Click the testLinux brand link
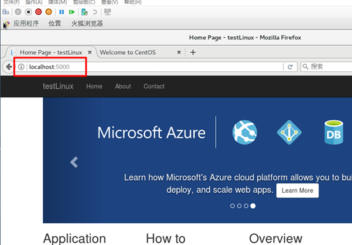Screen dimensions: 352x245 tap(58, 86)
